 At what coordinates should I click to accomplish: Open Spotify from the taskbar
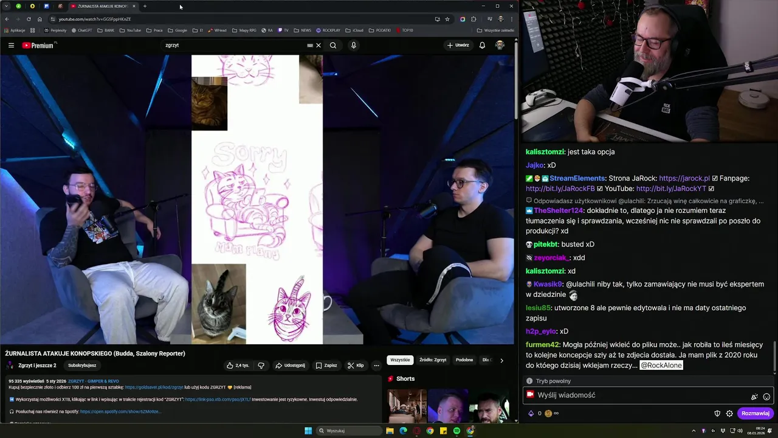coord(456,431)
